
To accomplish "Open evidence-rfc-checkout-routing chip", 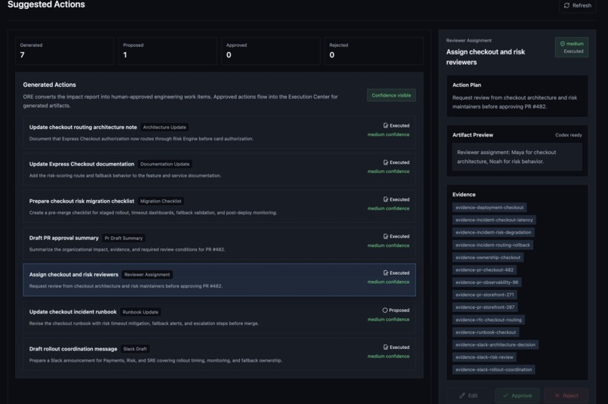I will pyautogui.click(x=489, y=320).
